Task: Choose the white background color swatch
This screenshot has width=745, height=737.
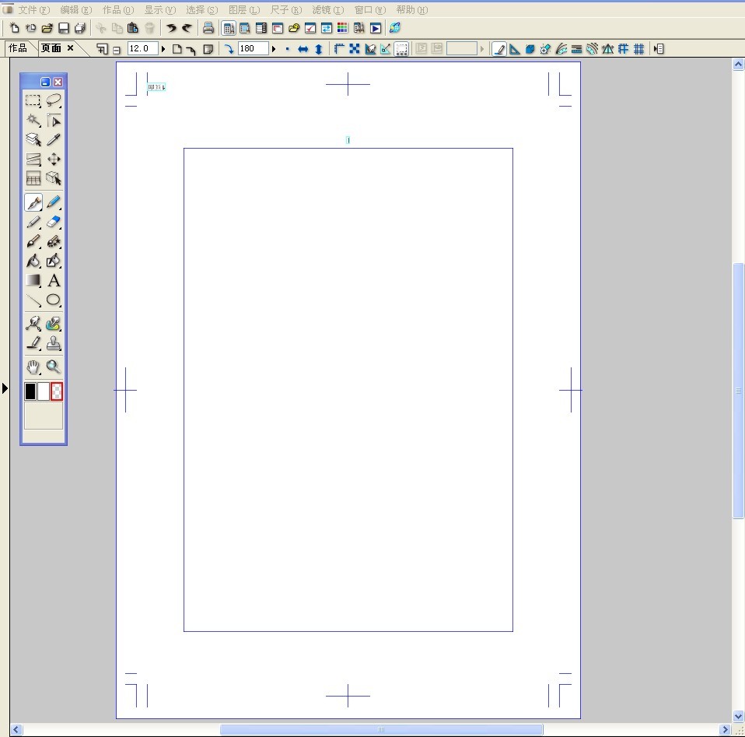Action: [x=44, y=391]
